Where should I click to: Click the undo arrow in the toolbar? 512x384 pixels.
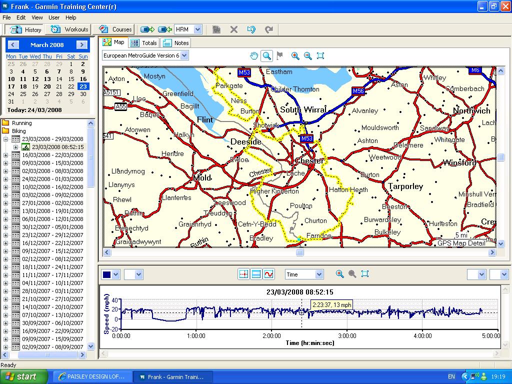(x=251, y=29)
